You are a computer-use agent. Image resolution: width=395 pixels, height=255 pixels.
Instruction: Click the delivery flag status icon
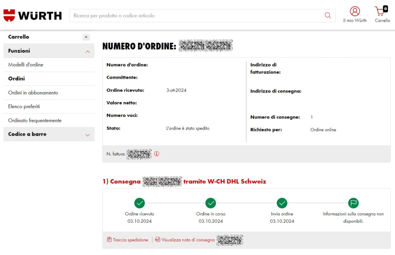(x=354, y=203)
